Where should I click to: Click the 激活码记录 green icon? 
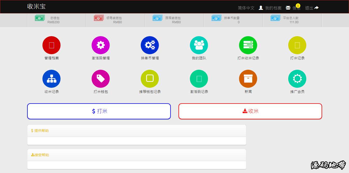[199, 79]
